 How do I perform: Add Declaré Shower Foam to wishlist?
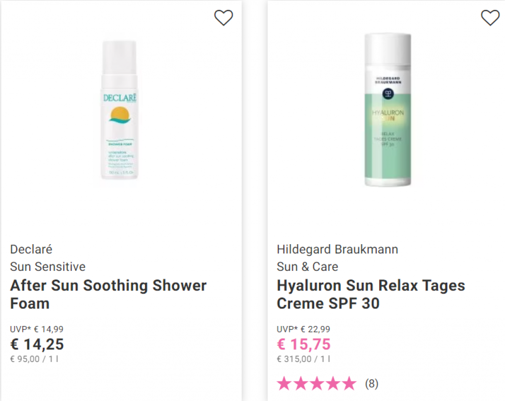[x=223, y=18]
